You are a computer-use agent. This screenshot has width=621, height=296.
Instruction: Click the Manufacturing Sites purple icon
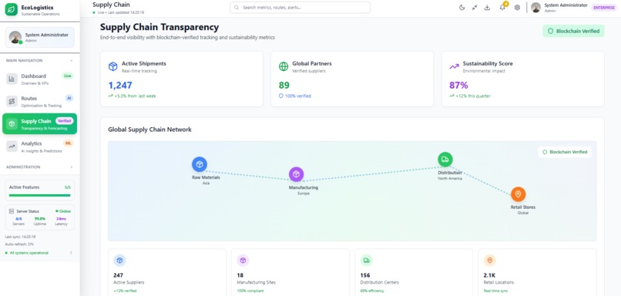tap(243, 261)
